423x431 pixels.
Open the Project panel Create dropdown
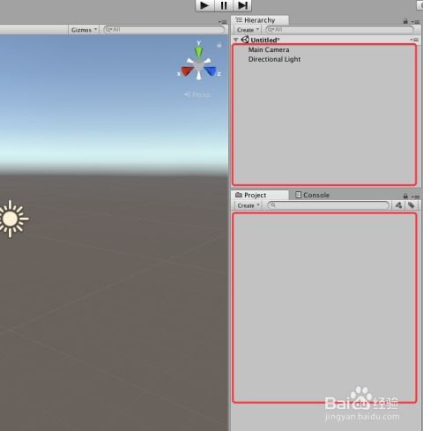click(x=249, y=205)
